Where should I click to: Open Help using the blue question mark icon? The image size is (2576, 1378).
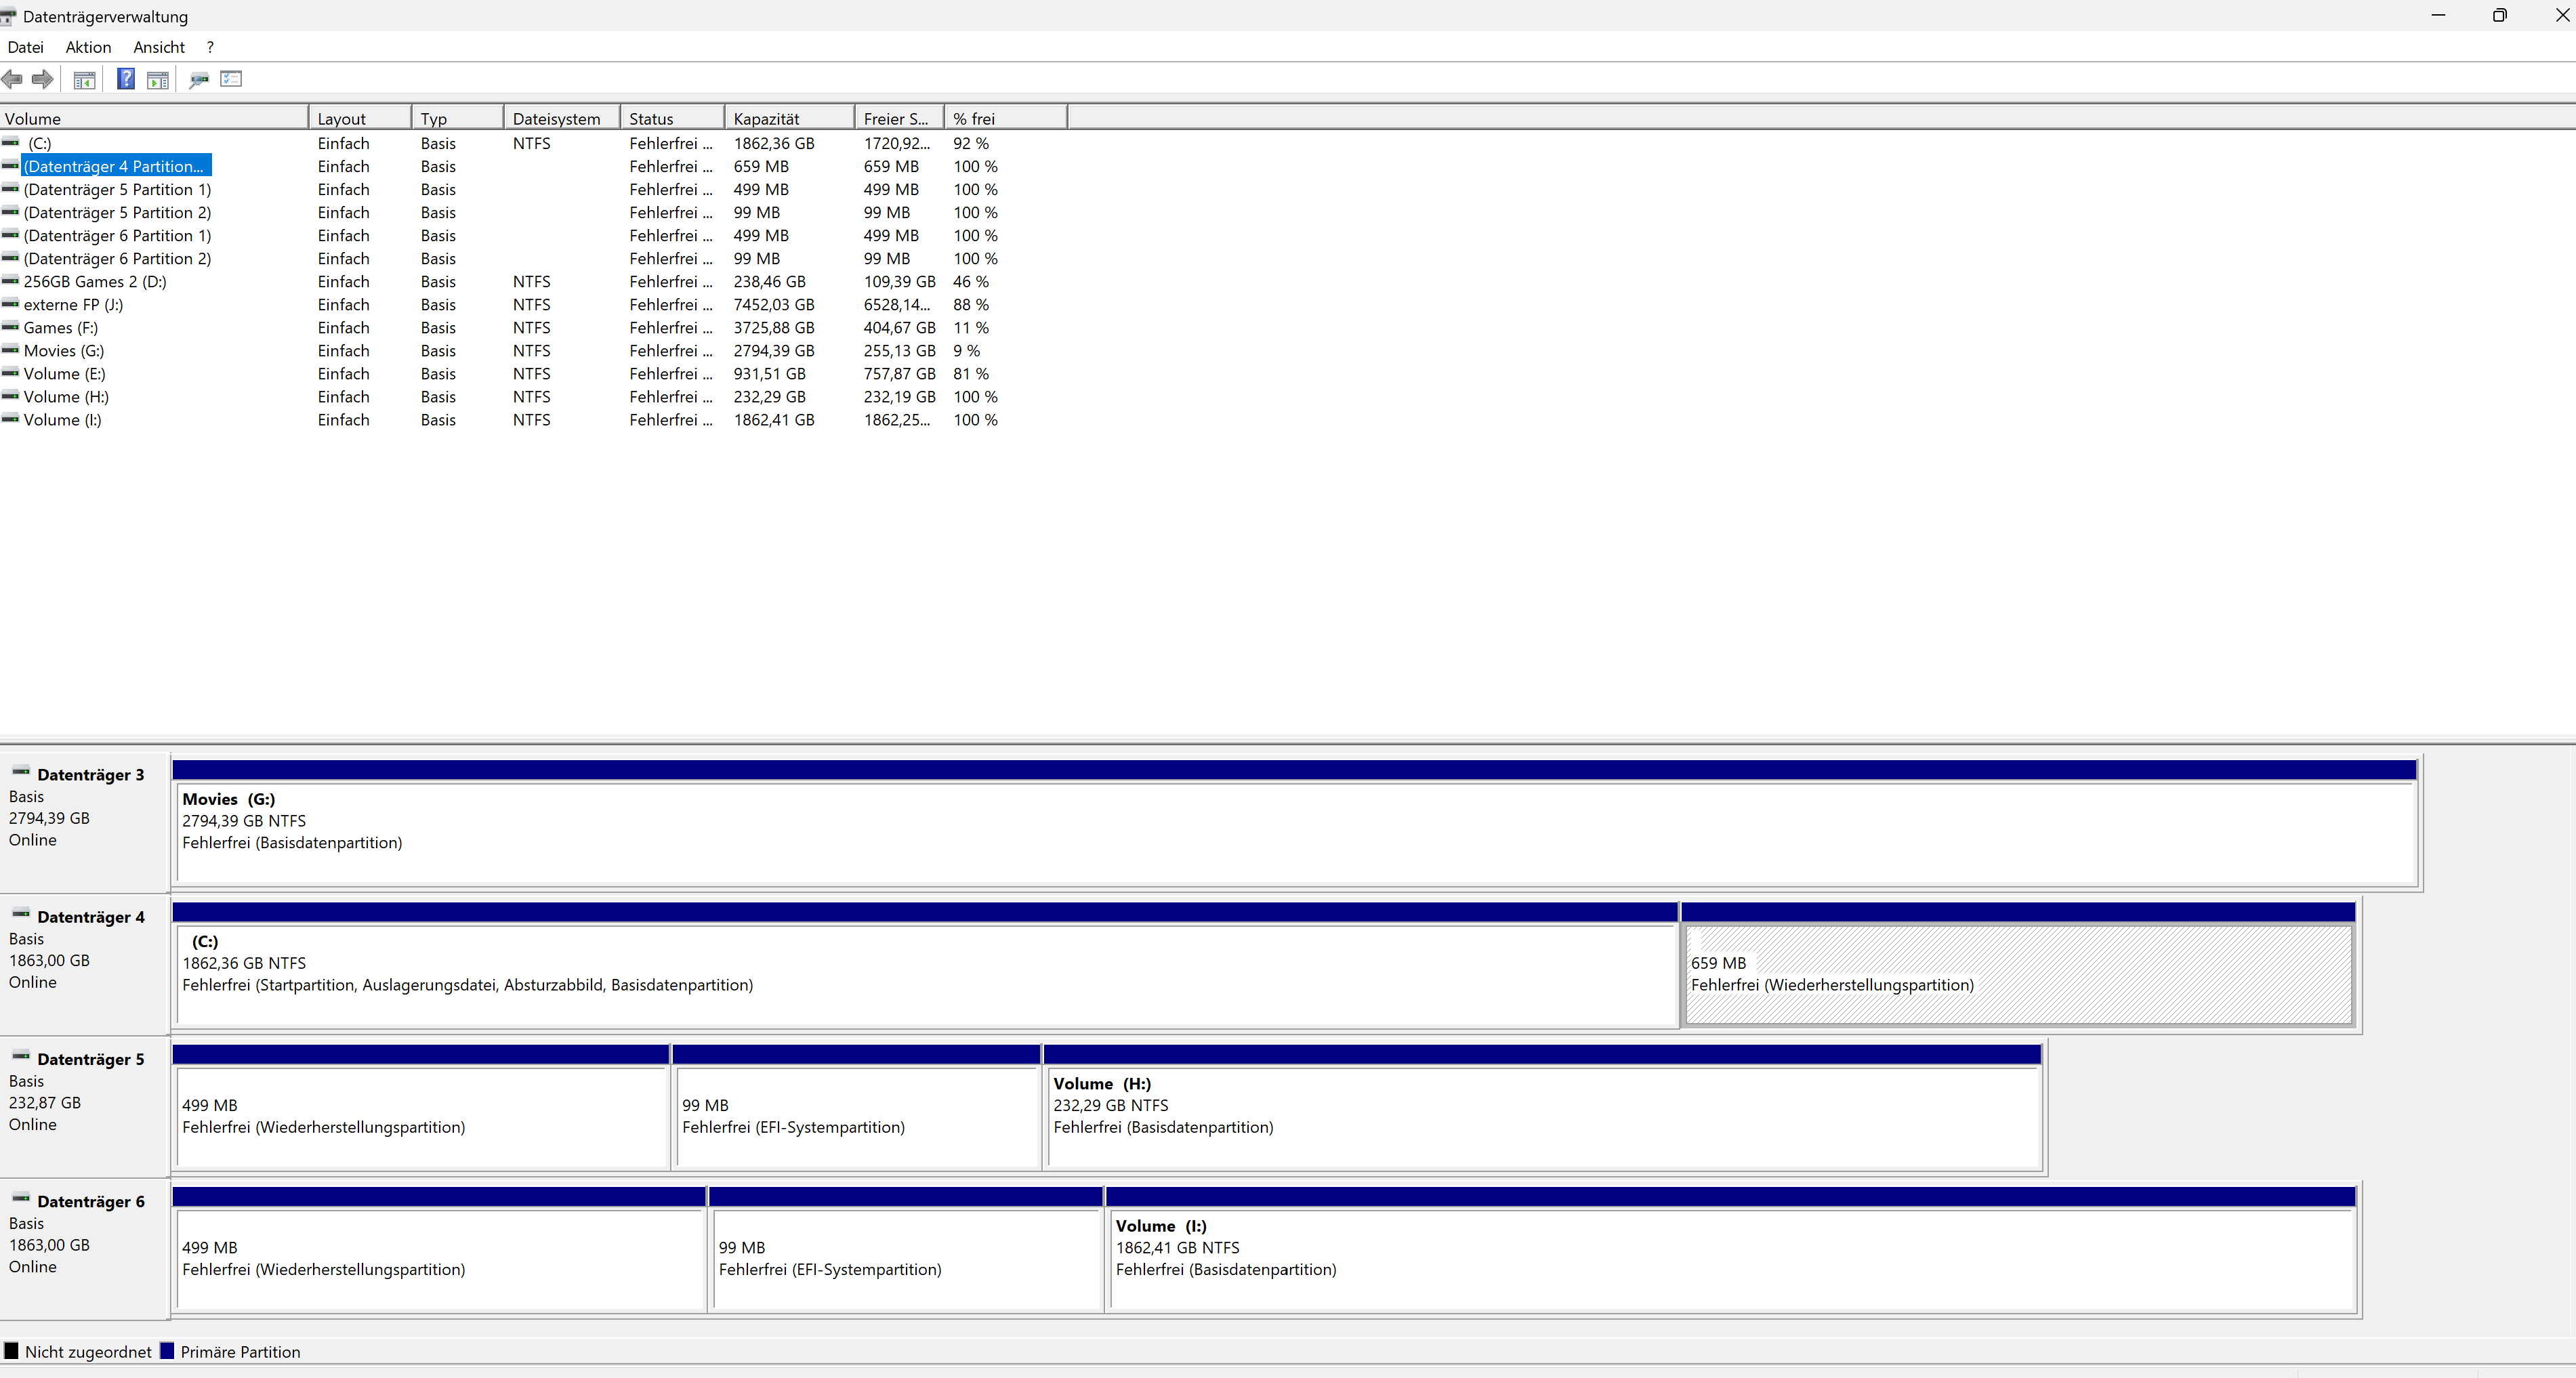point(125,79)
